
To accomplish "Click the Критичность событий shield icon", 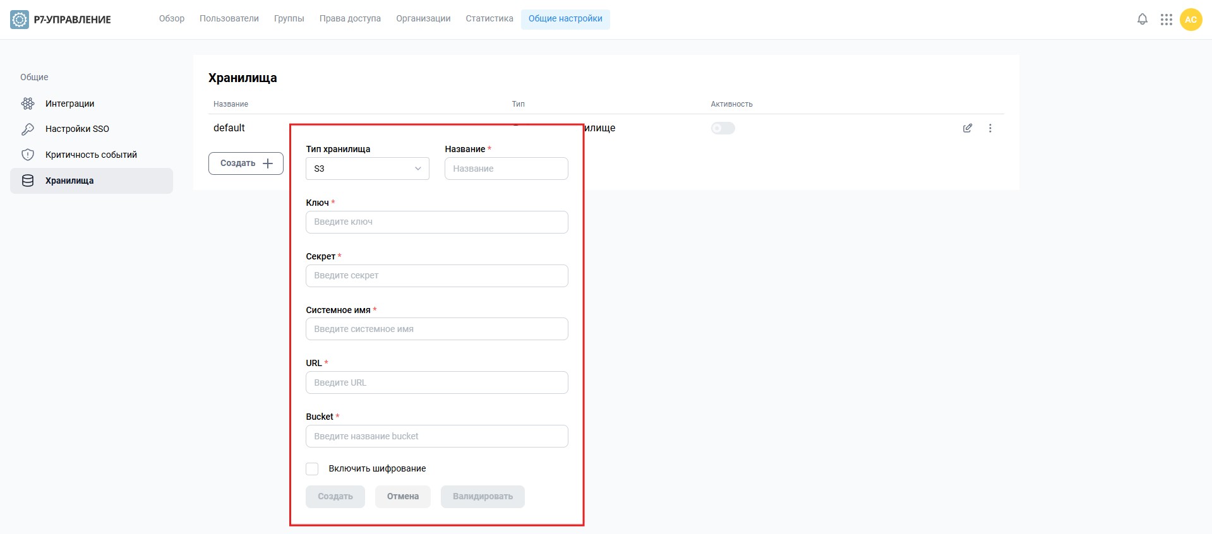I will [x=28, y=155].
